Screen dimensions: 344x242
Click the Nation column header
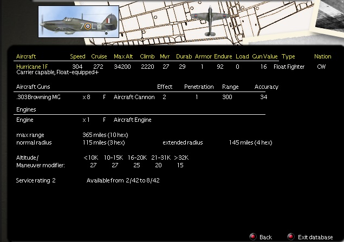[x=322, y=56]
